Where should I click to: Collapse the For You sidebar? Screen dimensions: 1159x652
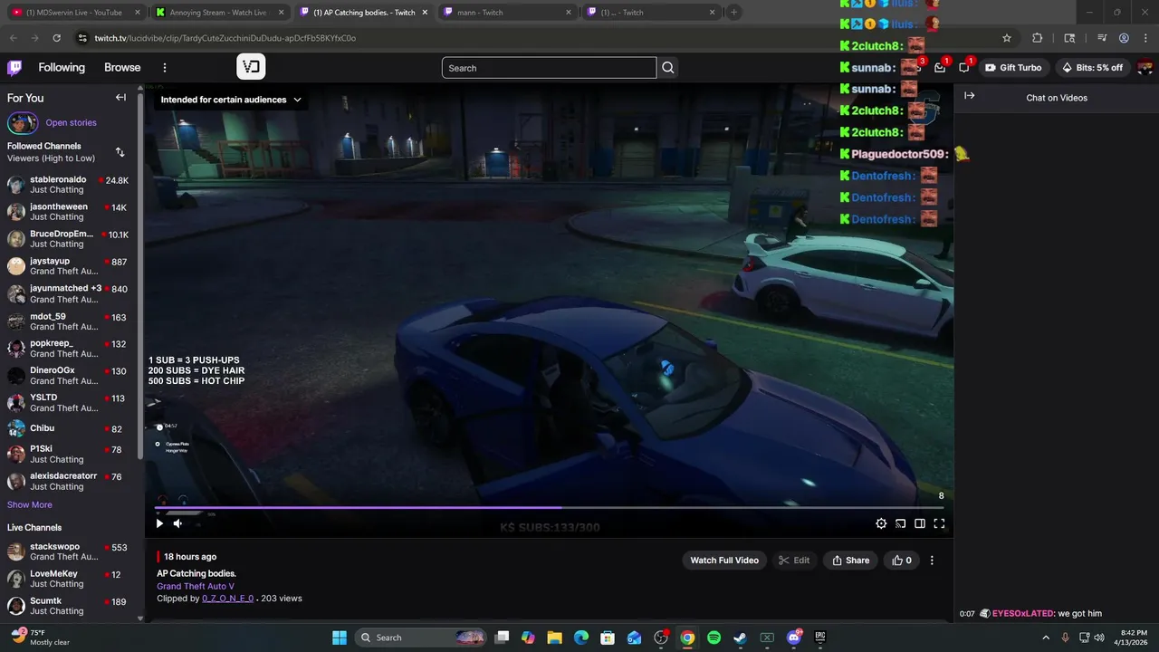(x=120, y=98)
